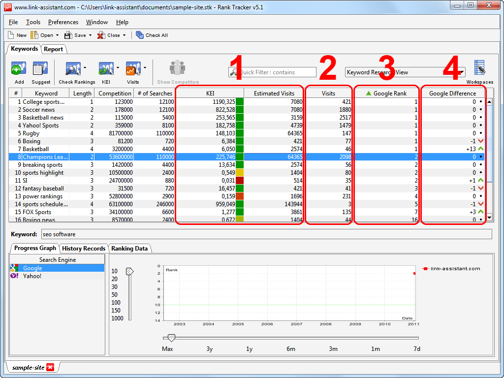Sort by Competition column header
This screenshot has width=504, height=378.
114,93
